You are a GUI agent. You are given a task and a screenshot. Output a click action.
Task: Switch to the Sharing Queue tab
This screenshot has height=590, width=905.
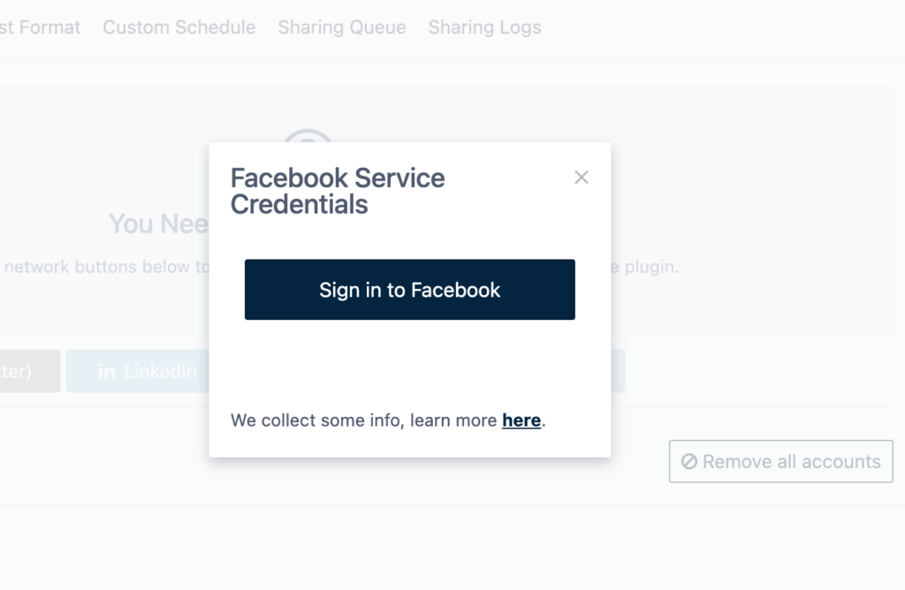[x=341, y=27]
